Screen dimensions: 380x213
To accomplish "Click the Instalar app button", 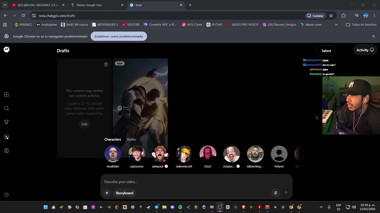I will tap(315, 16).
